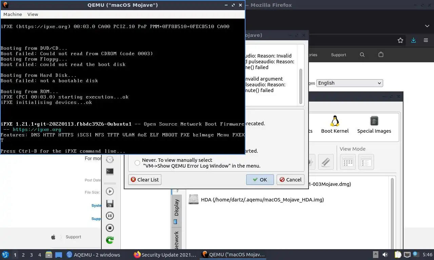The width and height of the screenshot is (434, 260).
Task: Click the AQEMU device list scrollbar
Action: [x=392, y=214]
